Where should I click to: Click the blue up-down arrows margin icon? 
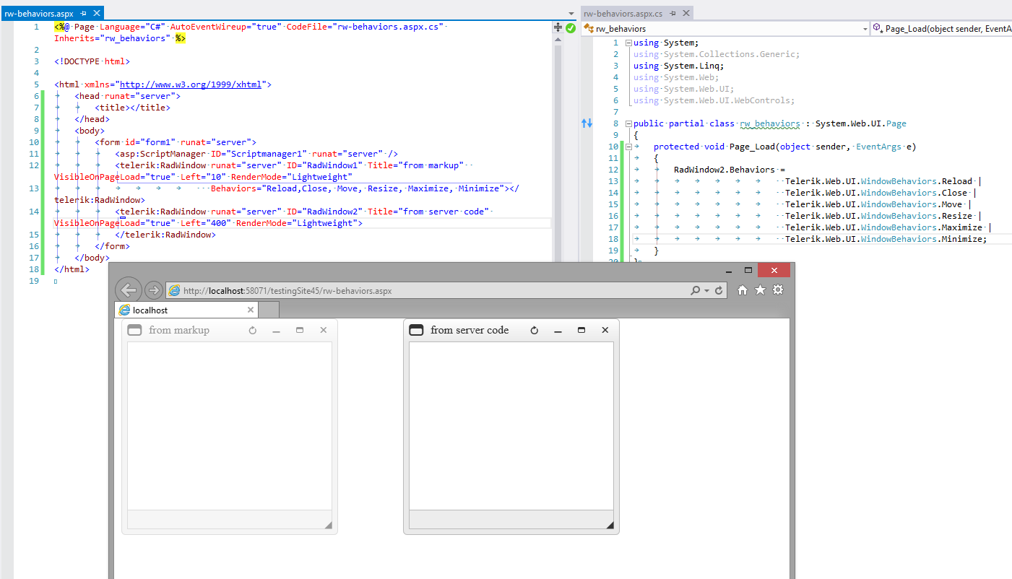tap(587, 123)
